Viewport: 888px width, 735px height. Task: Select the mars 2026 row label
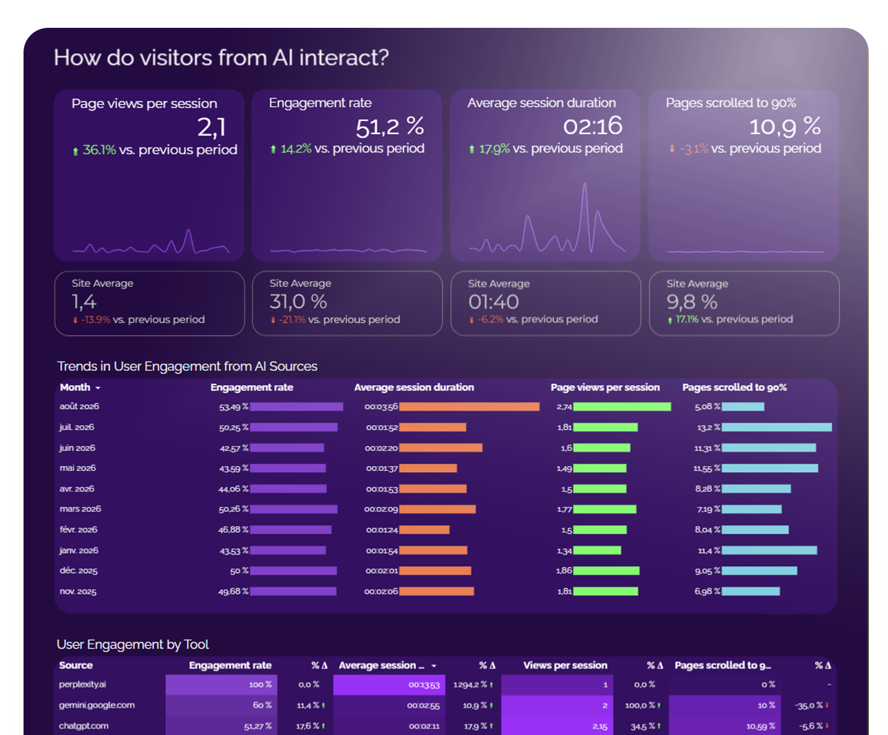tap(80, 509)
